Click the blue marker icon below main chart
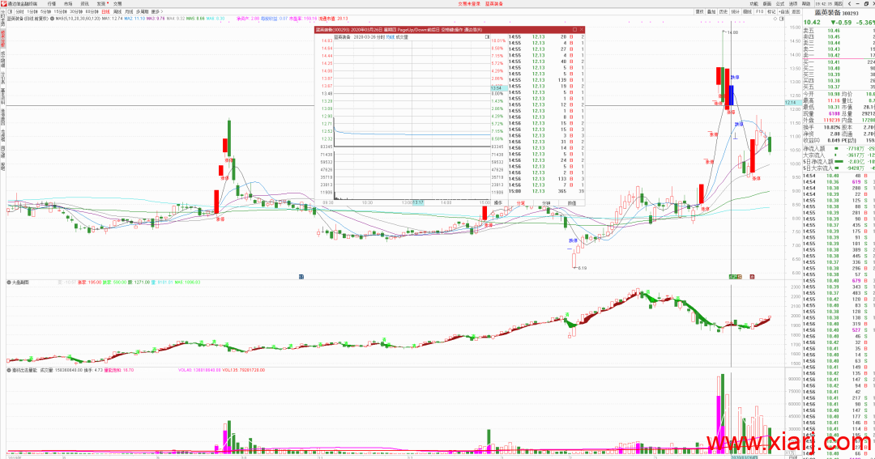 coord(301,276)
